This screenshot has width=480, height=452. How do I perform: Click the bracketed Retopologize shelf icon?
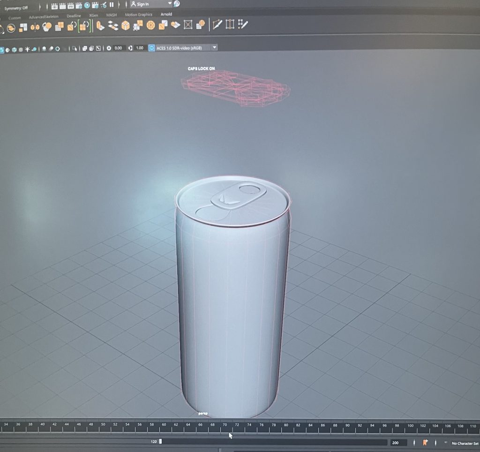(x=84, y=26)
